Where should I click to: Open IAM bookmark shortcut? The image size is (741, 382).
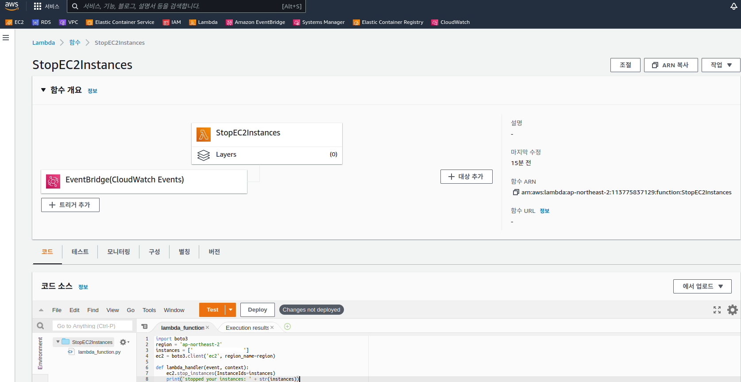click(172, 22)
